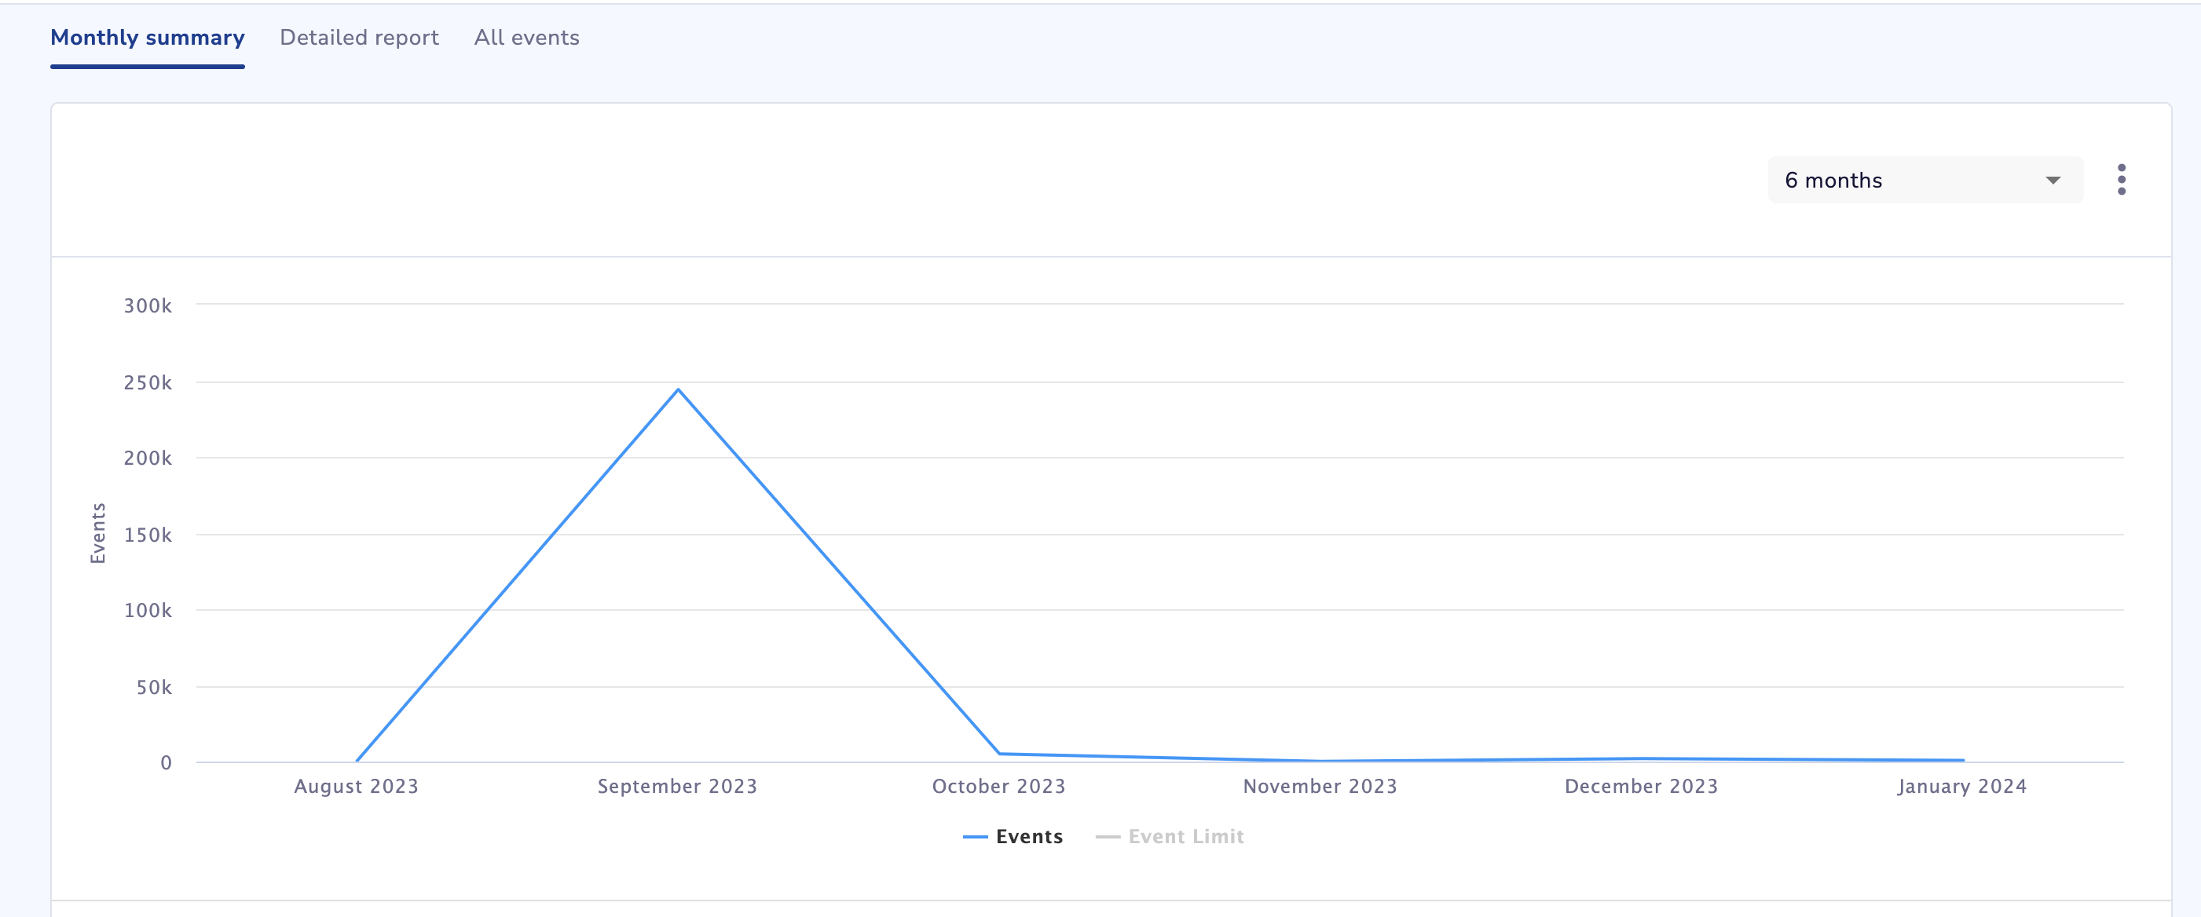The image size is (2201, 917).
Task: Toggle the Events series in legend
Action: click(x=1013, y=837)
